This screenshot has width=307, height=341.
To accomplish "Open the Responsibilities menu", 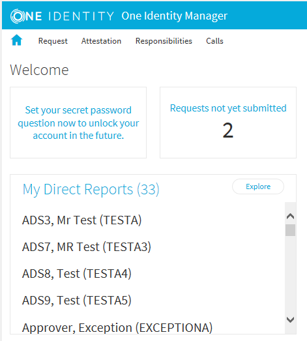I will coord(164,41).
